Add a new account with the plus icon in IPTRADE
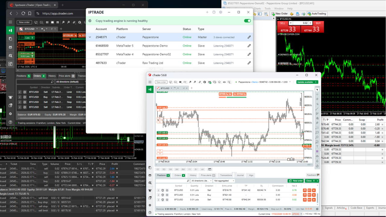386x217 pixels. tap(207, 12)
